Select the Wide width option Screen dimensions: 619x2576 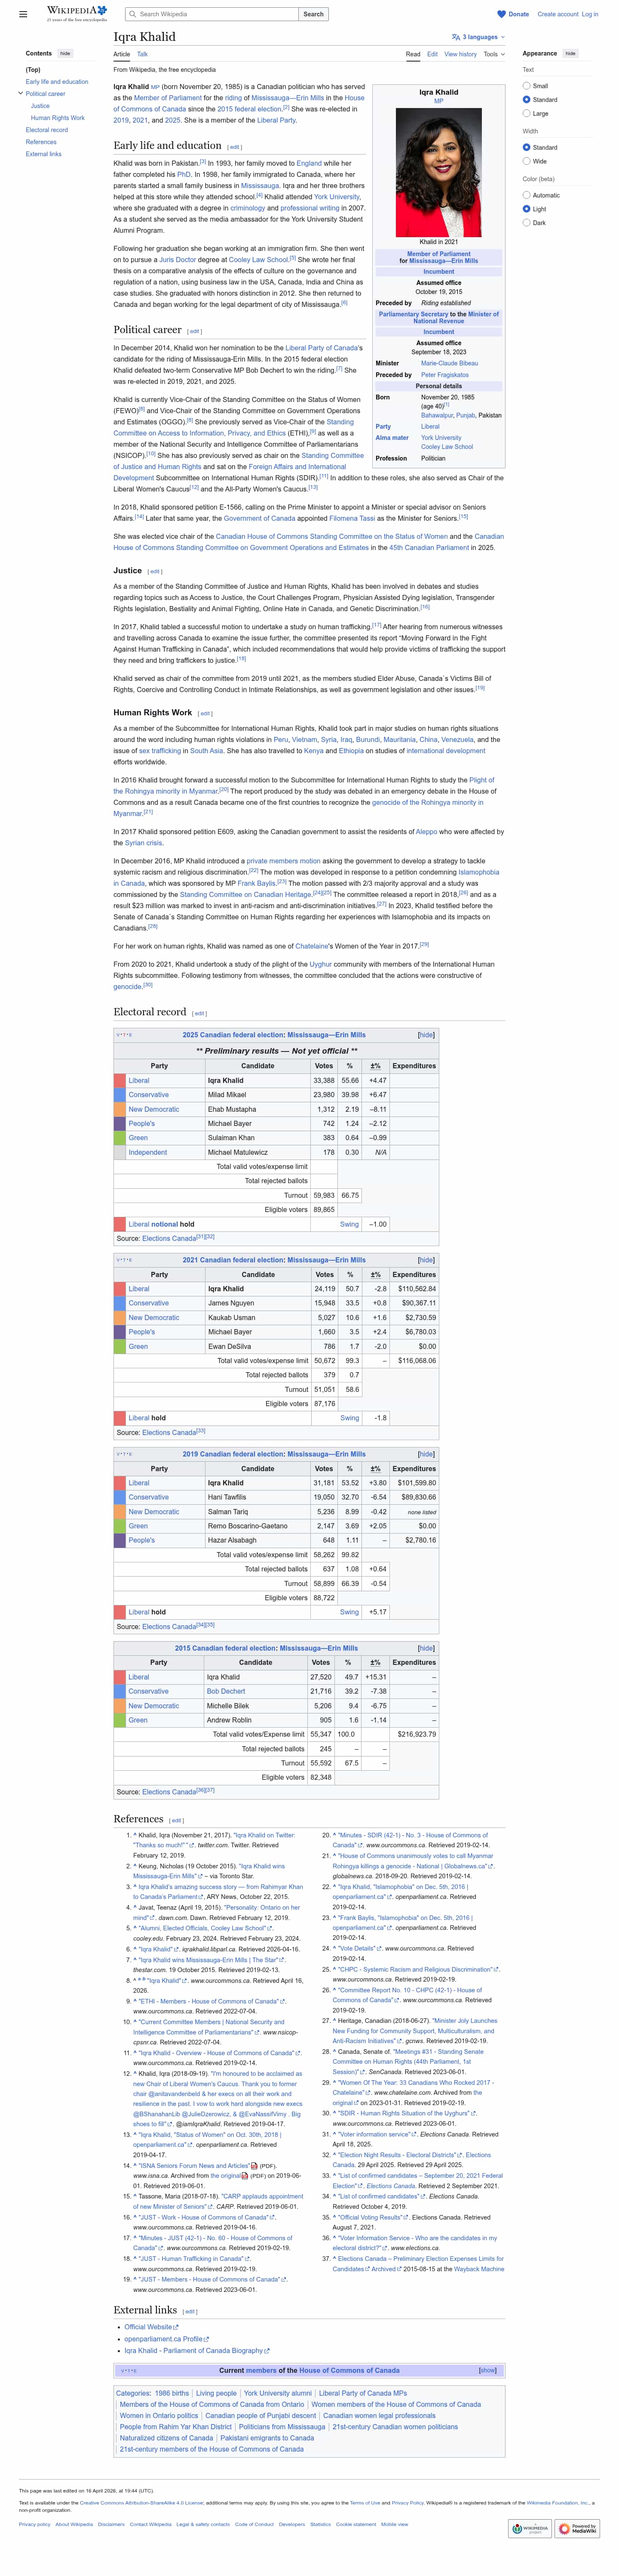pos(526,161)
